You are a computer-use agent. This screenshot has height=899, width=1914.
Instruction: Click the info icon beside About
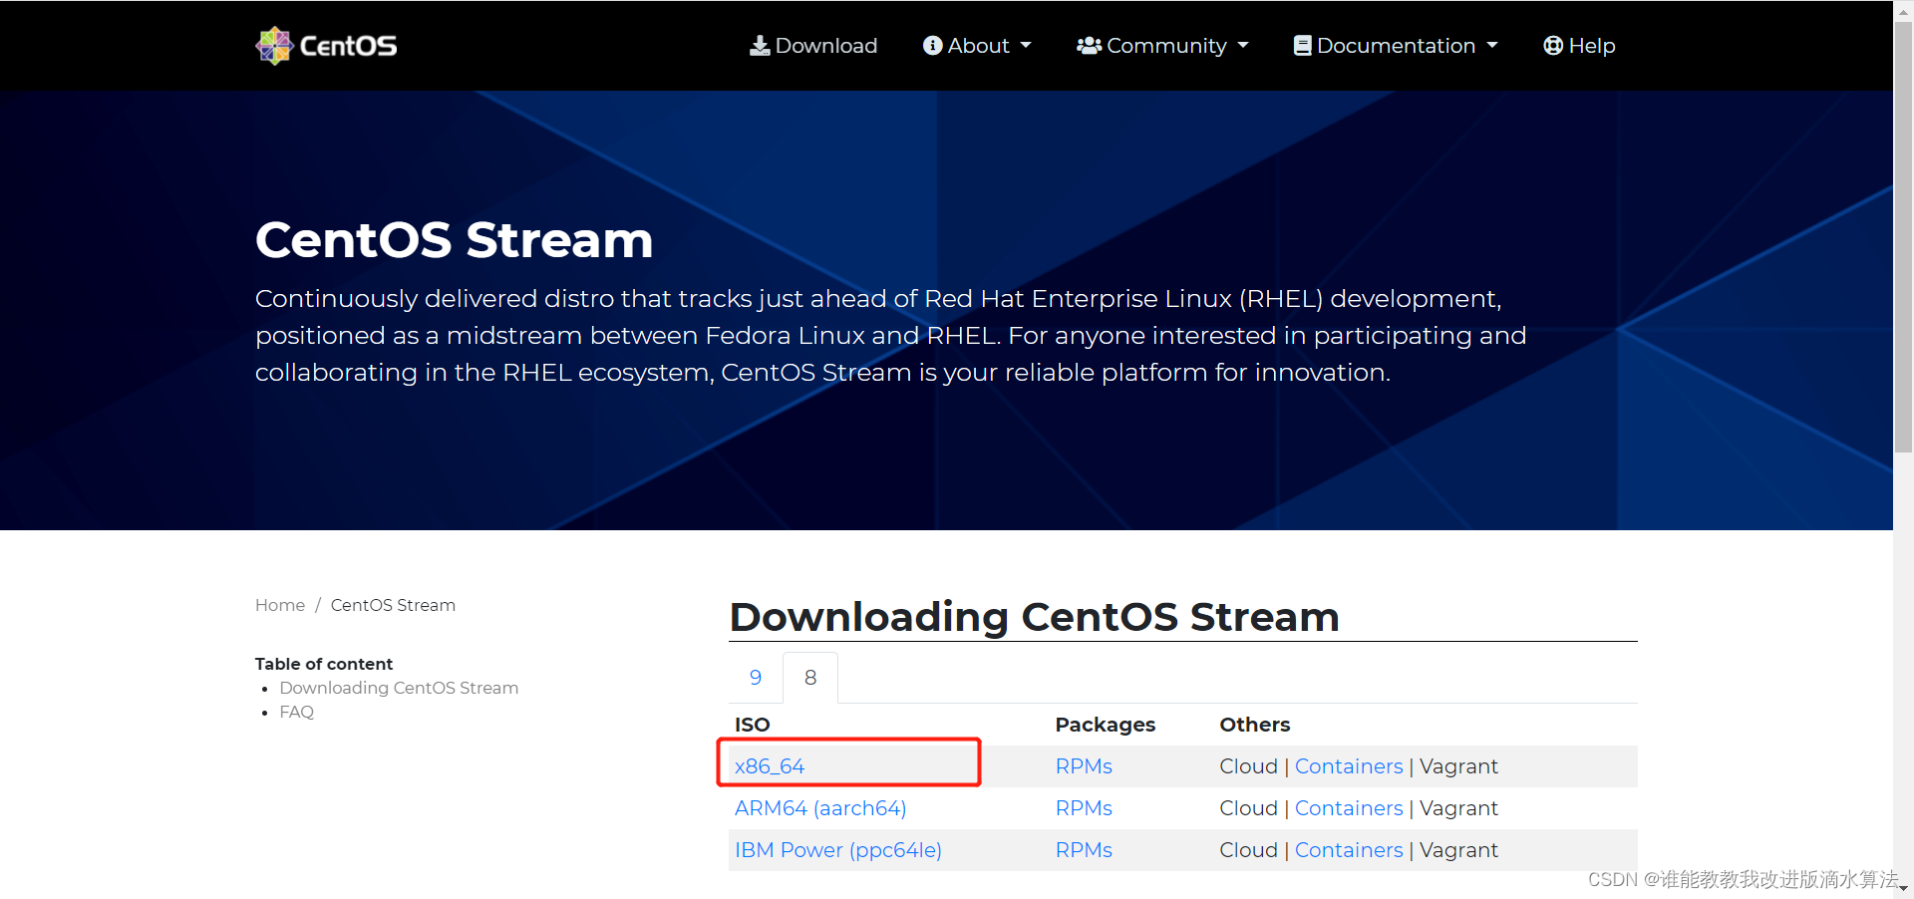tap(932, 45)
